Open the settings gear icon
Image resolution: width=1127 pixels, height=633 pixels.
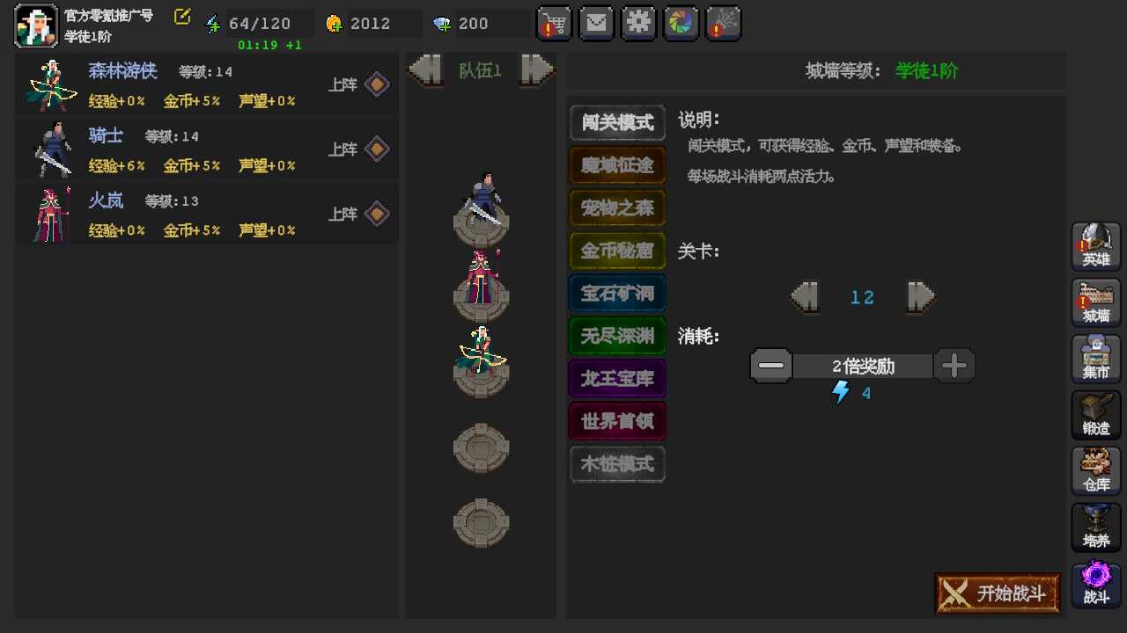638,24
